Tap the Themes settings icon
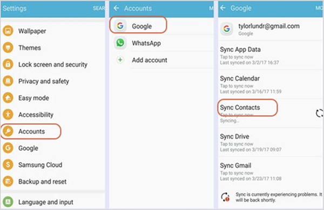This screenshot has height=210, width=324. [8, 47]
